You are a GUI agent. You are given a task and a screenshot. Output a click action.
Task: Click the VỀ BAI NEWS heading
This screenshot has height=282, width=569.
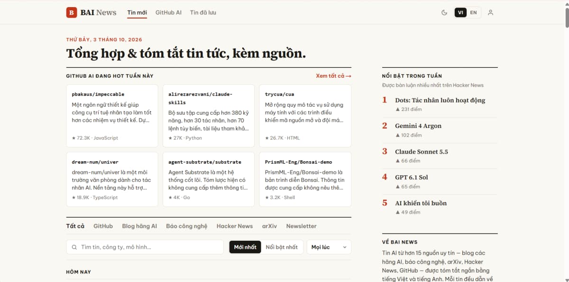click(400, 242)
